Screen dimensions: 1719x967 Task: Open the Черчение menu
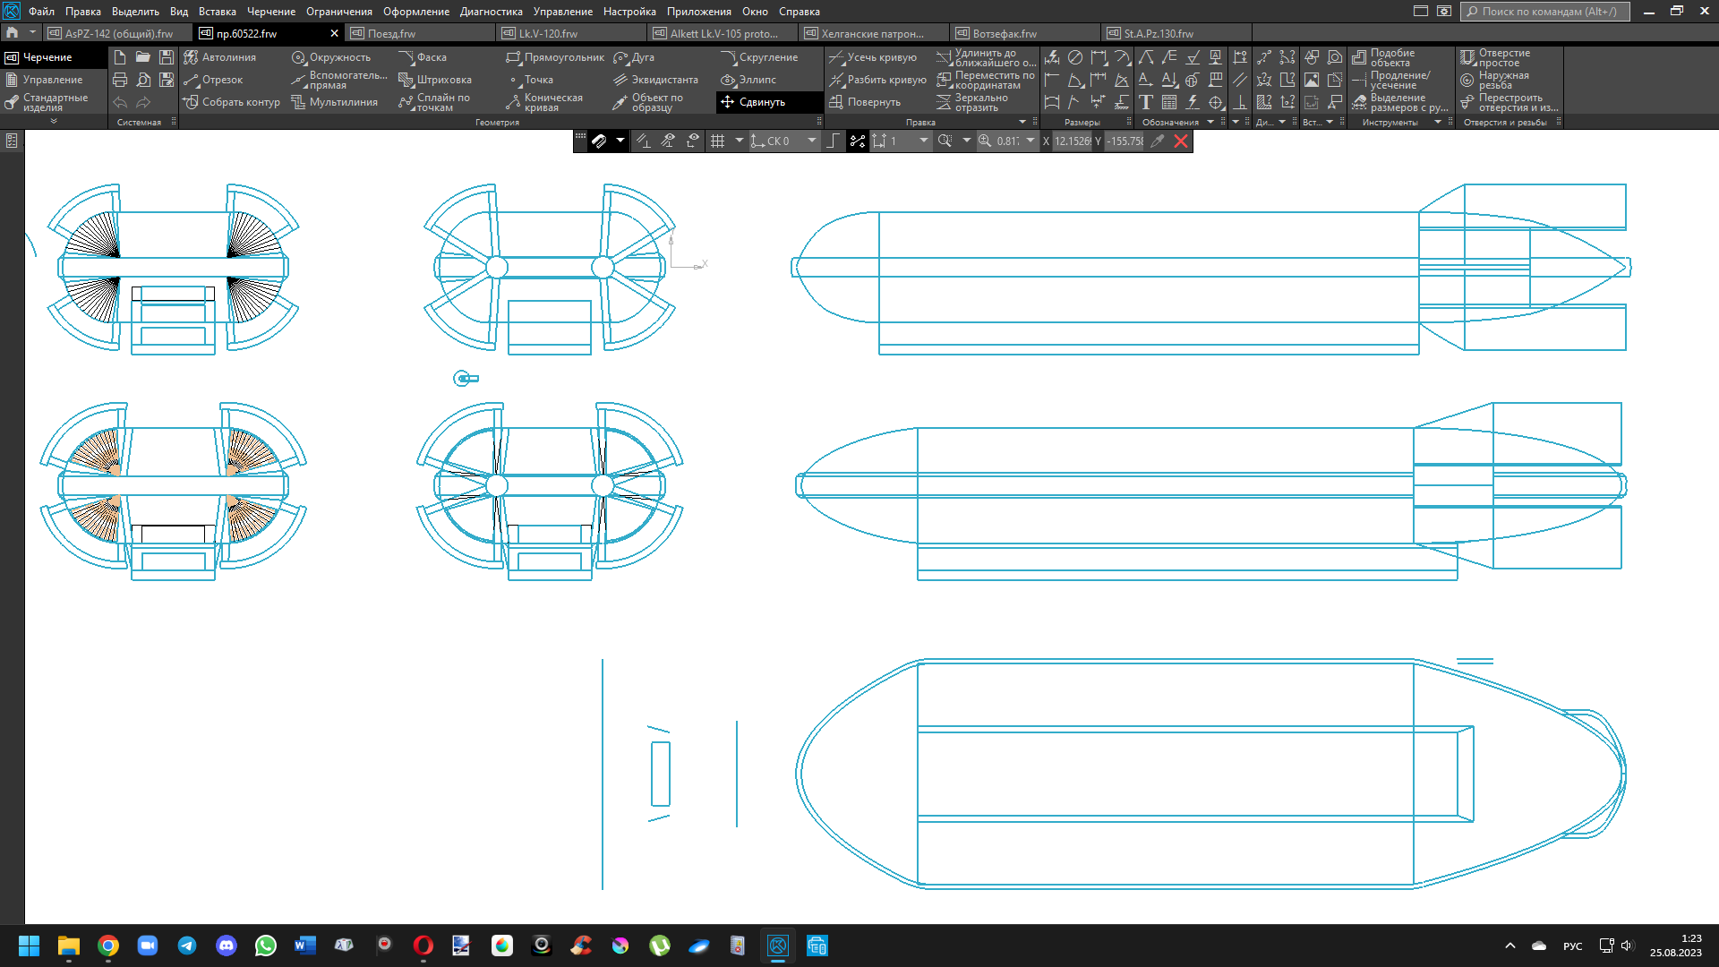click(270, 12)
